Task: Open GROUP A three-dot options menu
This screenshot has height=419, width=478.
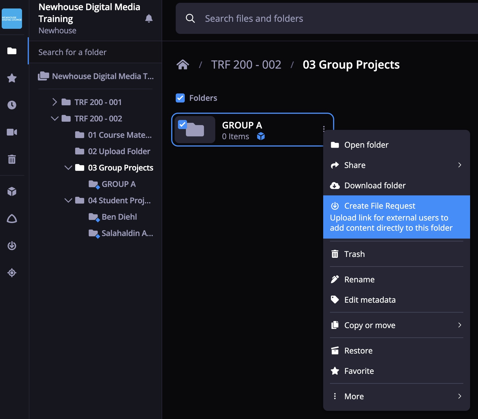Action: click(324, 129)
